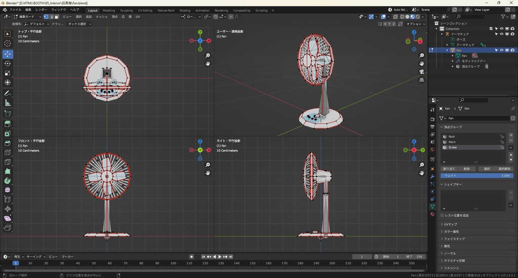
Task: Switch to the Sculpting workspace tab
Action: 126,10
